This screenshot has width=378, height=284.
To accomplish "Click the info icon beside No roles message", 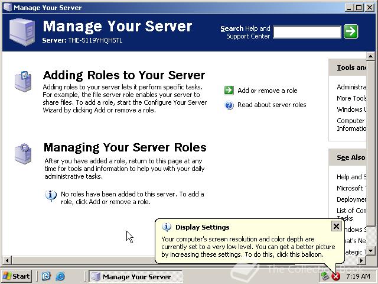I will coord(51,196).
